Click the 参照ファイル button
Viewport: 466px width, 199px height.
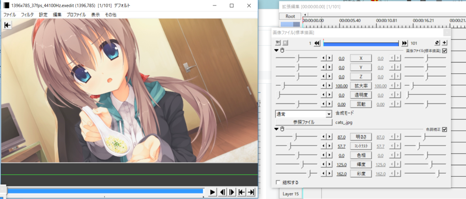(x=304, y=122)
